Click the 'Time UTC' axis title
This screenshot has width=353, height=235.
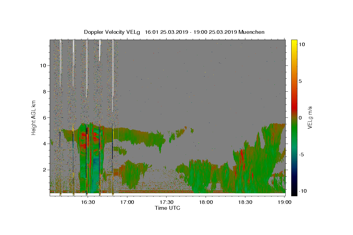pos(167,208)
